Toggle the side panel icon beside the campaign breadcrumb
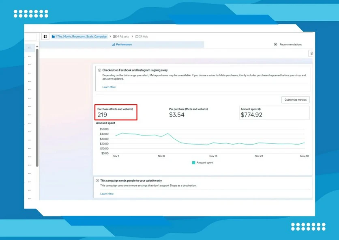Image resolution: width=339 pixels, height=240 pixels. pyautogui.click(x=45, y=37)
